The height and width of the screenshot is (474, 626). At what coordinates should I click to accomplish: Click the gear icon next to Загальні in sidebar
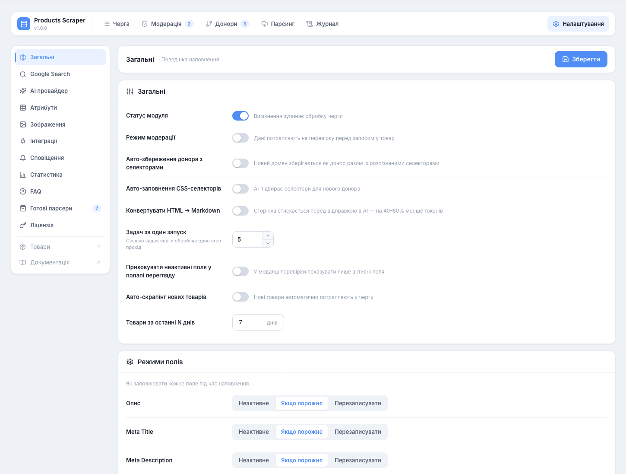coord(23,57)
